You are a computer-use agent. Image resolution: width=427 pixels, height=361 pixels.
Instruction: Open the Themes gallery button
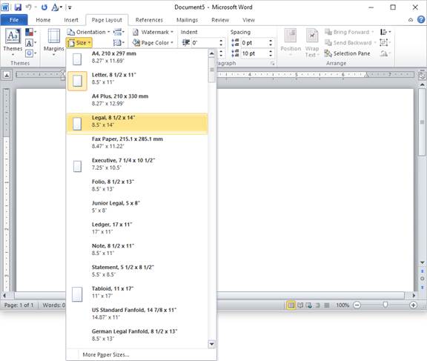13,42
